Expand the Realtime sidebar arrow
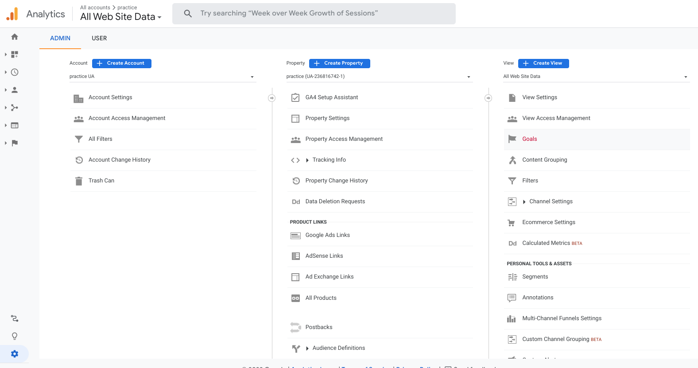The image size is (698, 368). point(5,72)
